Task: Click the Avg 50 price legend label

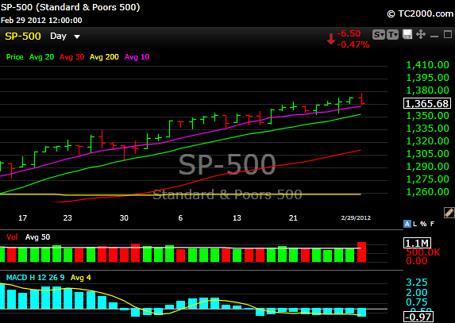Action: [71, 57]
